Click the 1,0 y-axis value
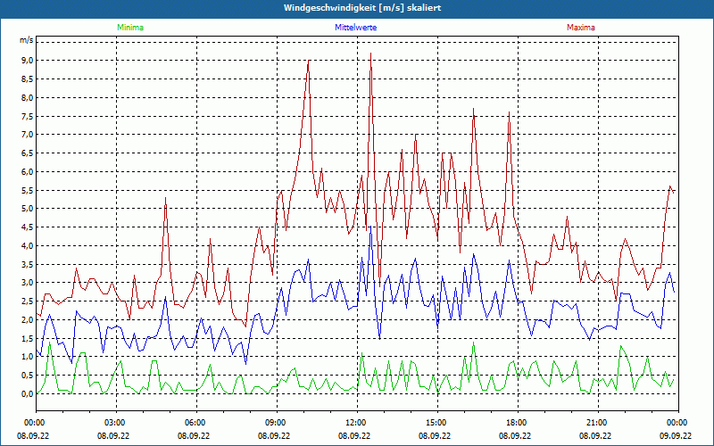714x446 pixels. (x=28, y=357)
